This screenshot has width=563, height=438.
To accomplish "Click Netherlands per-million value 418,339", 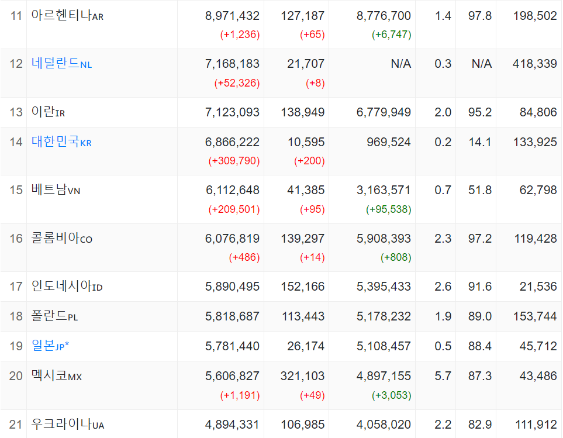I will [535, 64].
